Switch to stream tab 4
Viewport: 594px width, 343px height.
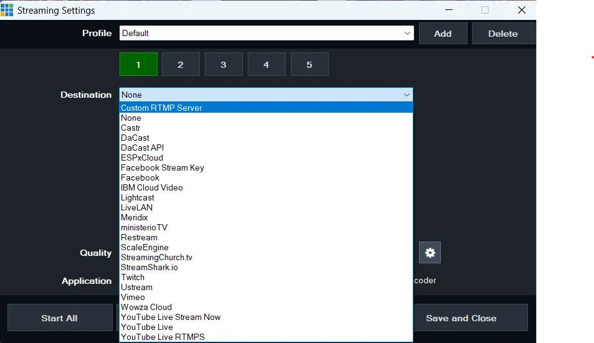[x=266, y=64]
